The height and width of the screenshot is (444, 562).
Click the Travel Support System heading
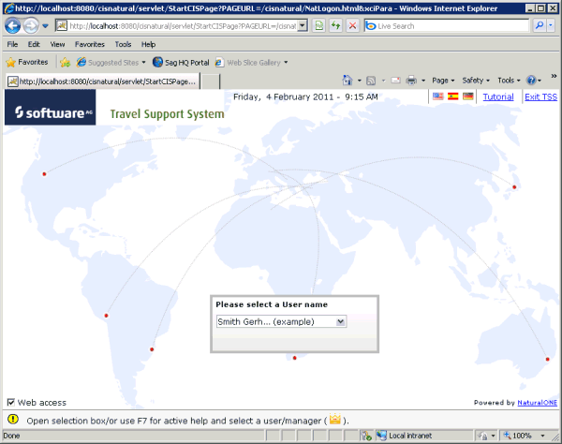coord(167,114)
